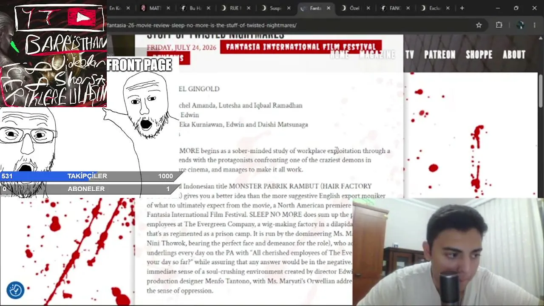Close the "FANG" browser tab
Viewport: 544px width, 306px height.
point(408,8)
